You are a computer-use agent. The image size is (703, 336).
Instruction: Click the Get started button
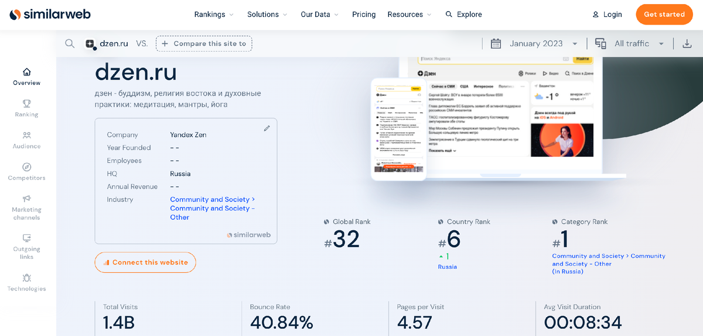point(664,15)
